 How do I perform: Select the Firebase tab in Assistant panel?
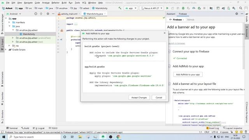(183, 14)
